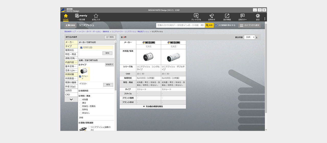Image resolution: width=327 pixels, height=143 pixels.
Task: Check the 真空 filter checkbox
Action: (x=81, y=103)
